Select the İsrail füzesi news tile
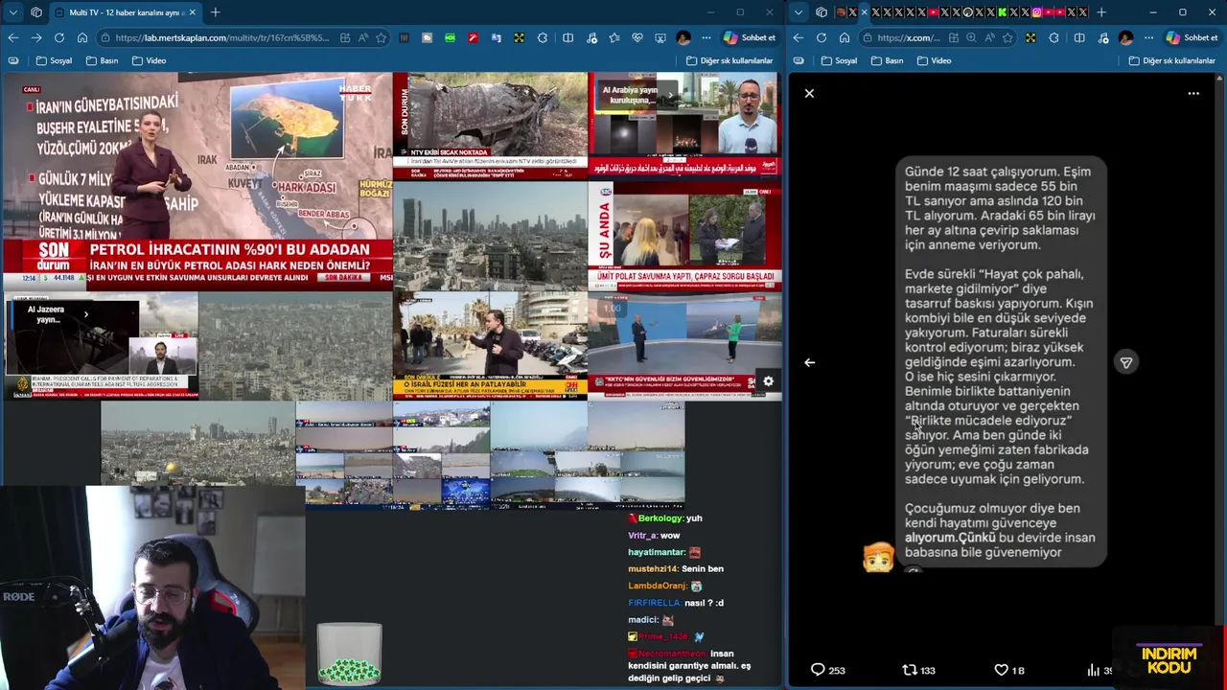This screenshot has height=690, width=1227. [490, 346]
